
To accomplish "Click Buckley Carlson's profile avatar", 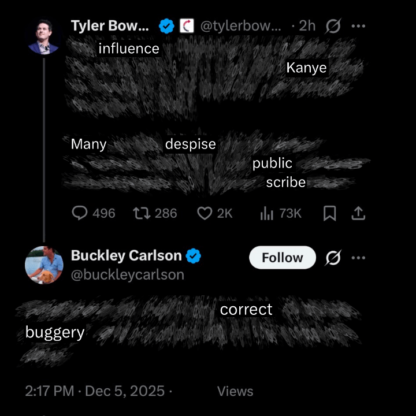I will coord(43,266).
